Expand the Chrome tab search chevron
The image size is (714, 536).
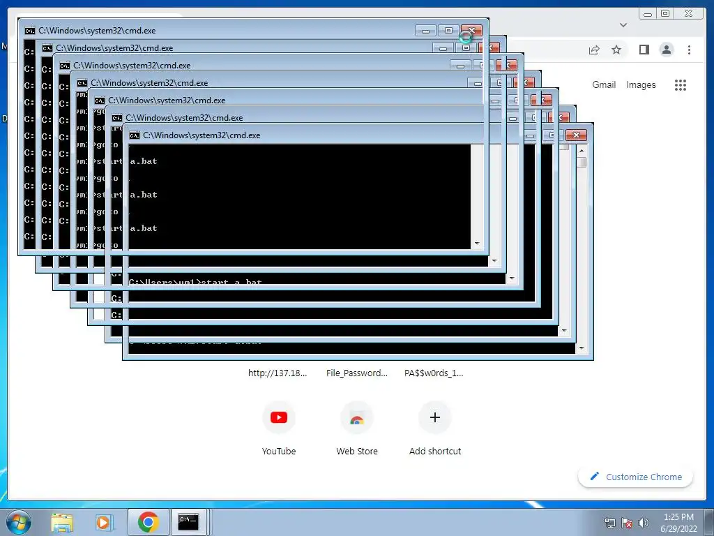point(623,25)
